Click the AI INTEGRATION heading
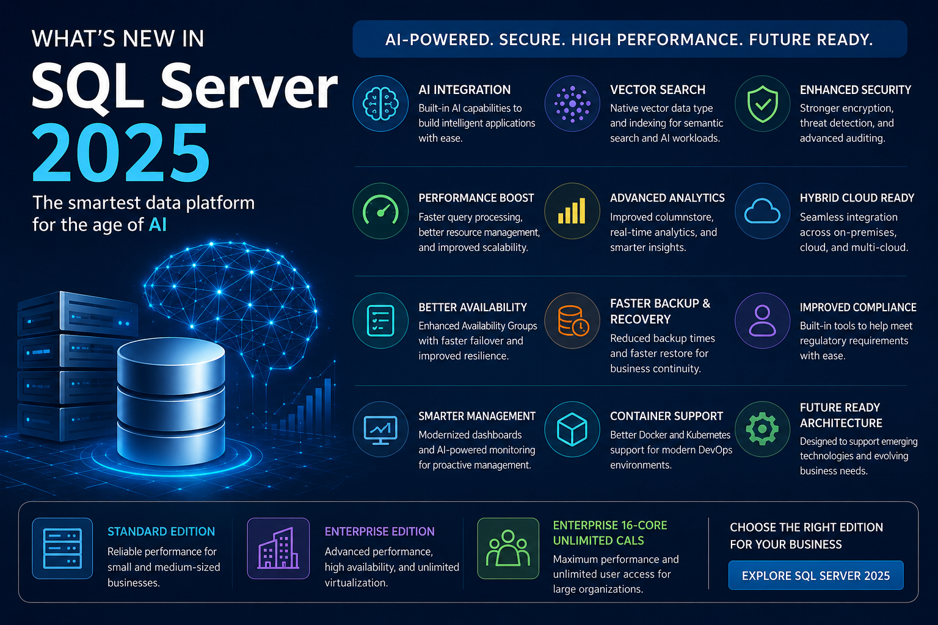The image size is (938, 625). tap(465, 90)
